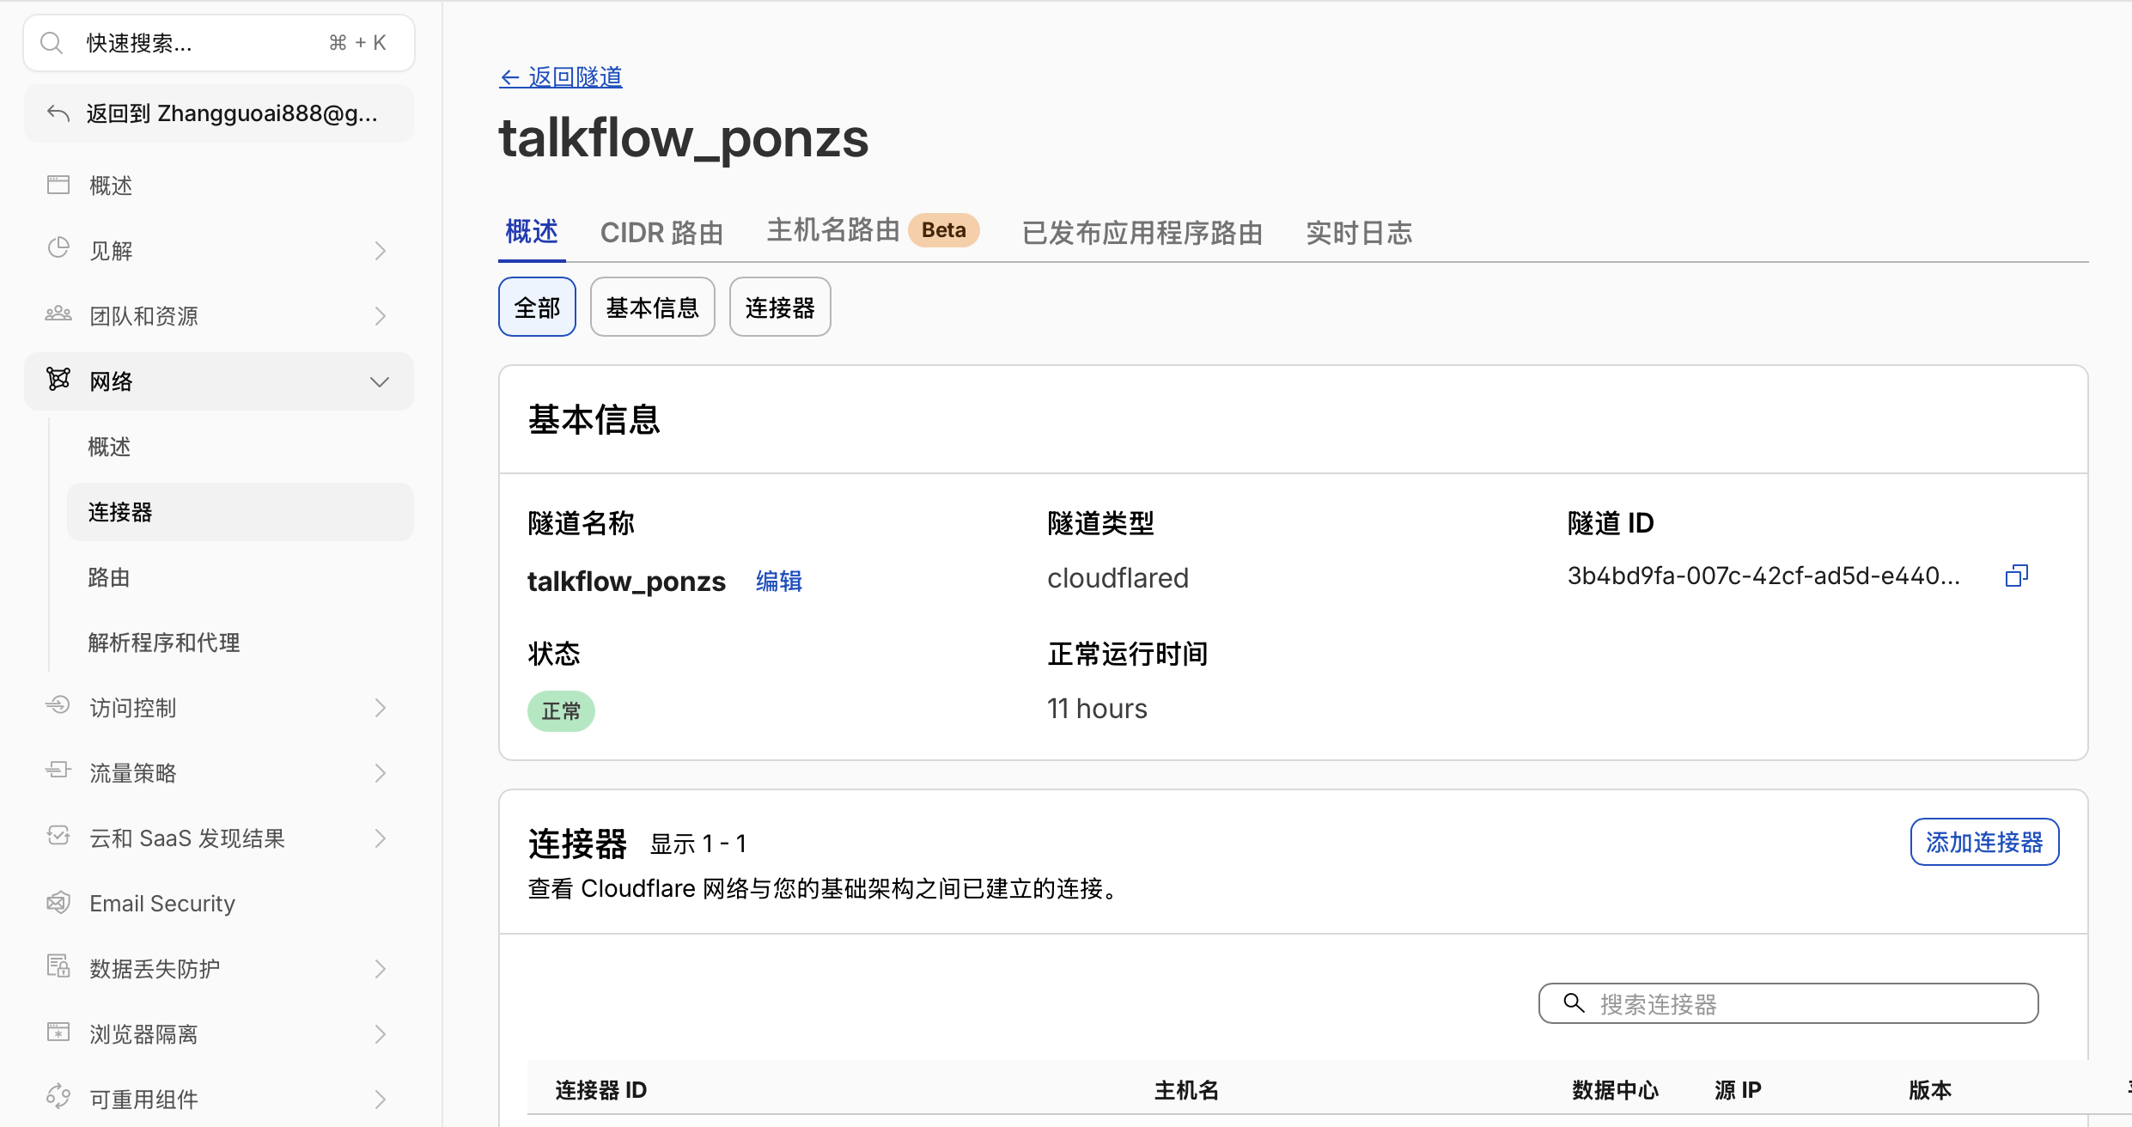Click the 主机名 column header
This screenshot has width=2132, height=1127.
pyautogui.click(x=1186, y=1090)
